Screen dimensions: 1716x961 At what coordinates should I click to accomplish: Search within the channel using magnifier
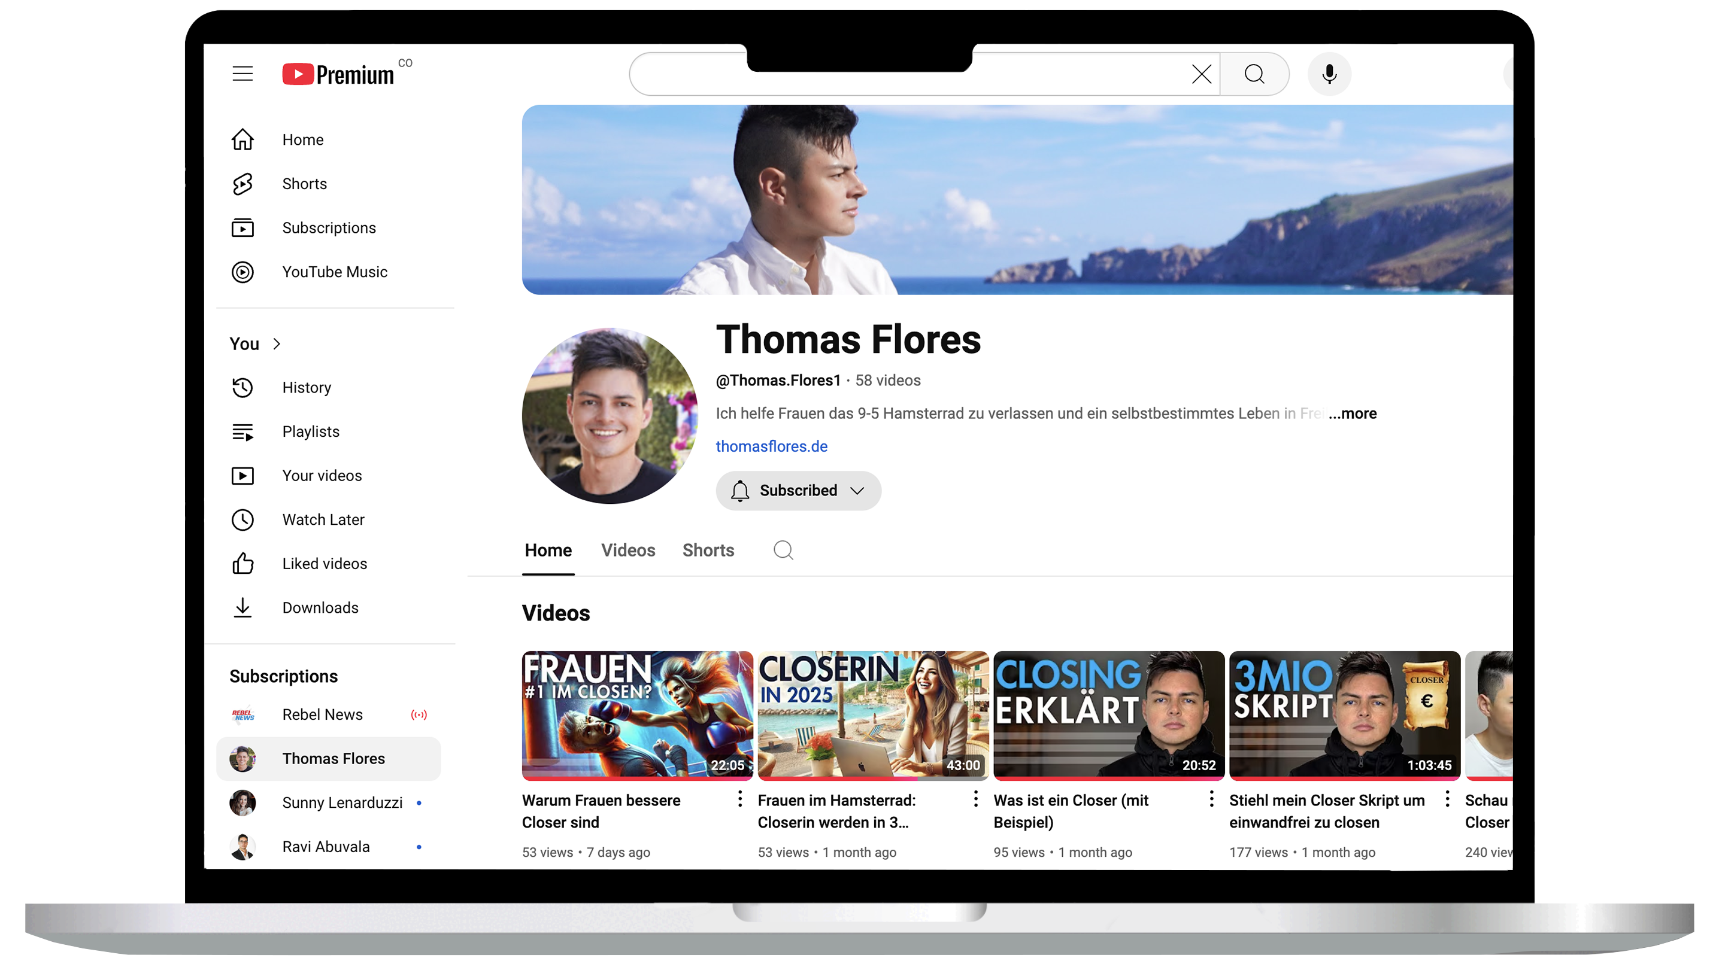783,550
